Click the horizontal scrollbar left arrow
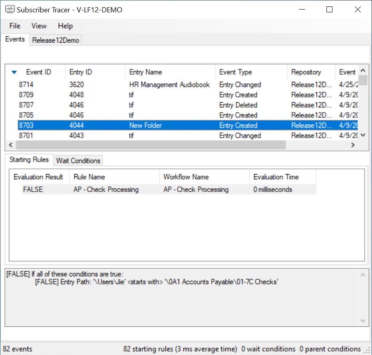The image size is (372, 355). pyautogui.click(x=11, y=145)
